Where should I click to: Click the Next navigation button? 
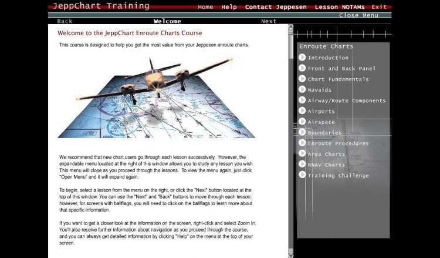pyautogui.click(x=269, y=21)
